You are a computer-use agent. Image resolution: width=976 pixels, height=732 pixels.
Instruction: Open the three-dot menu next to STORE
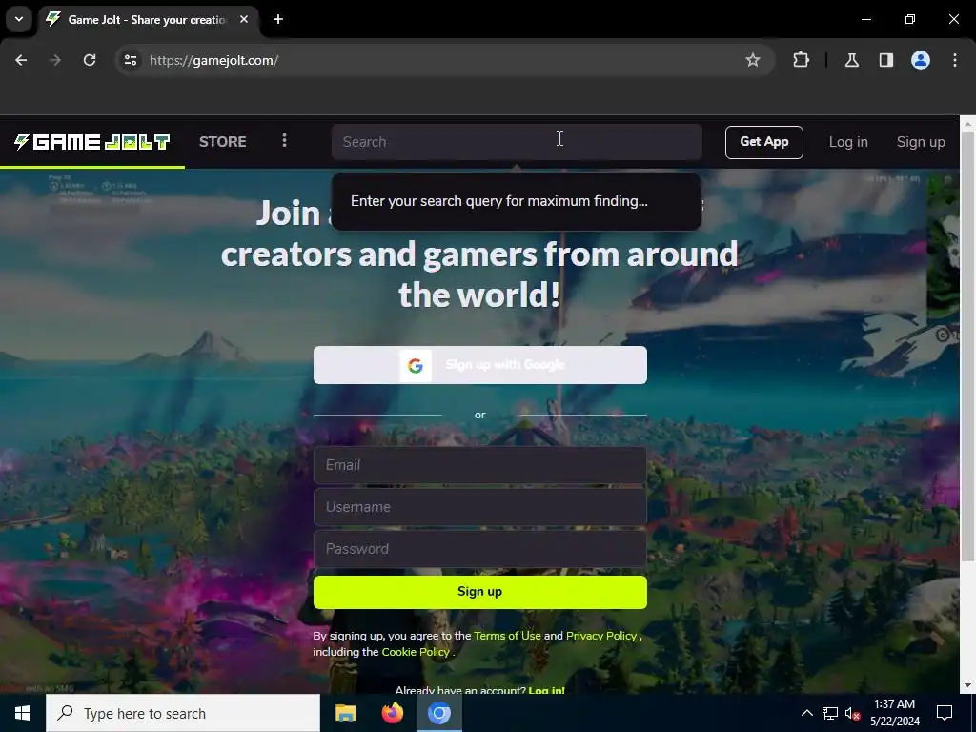[284, 141]
